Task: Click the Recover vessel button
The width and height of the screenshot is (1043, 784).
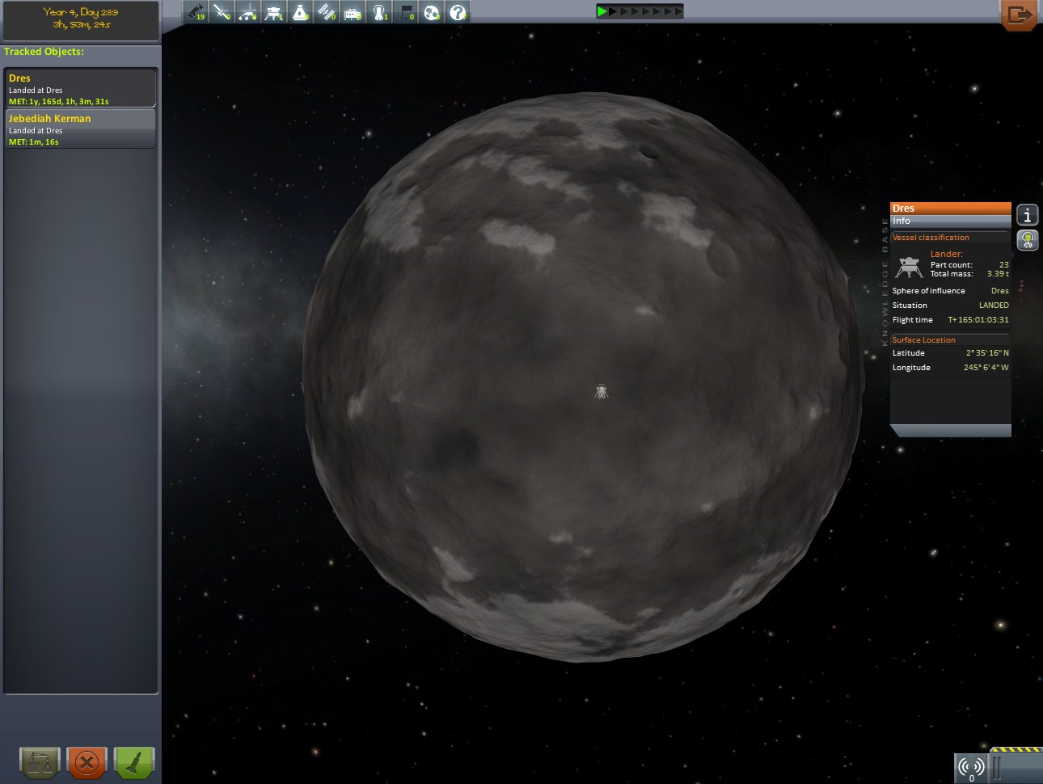Action: click(40, 762)
